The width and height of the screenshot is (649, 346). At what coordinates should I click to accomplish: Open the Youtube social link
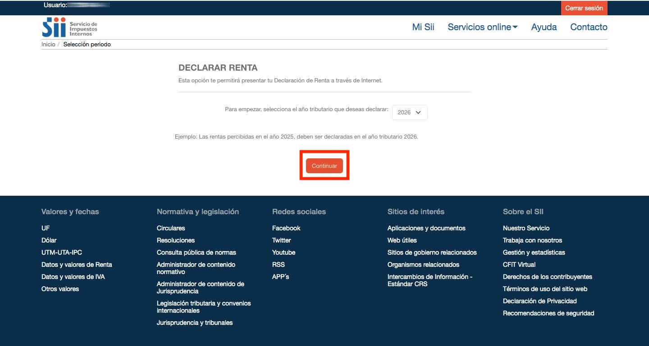tap(283, 252)
